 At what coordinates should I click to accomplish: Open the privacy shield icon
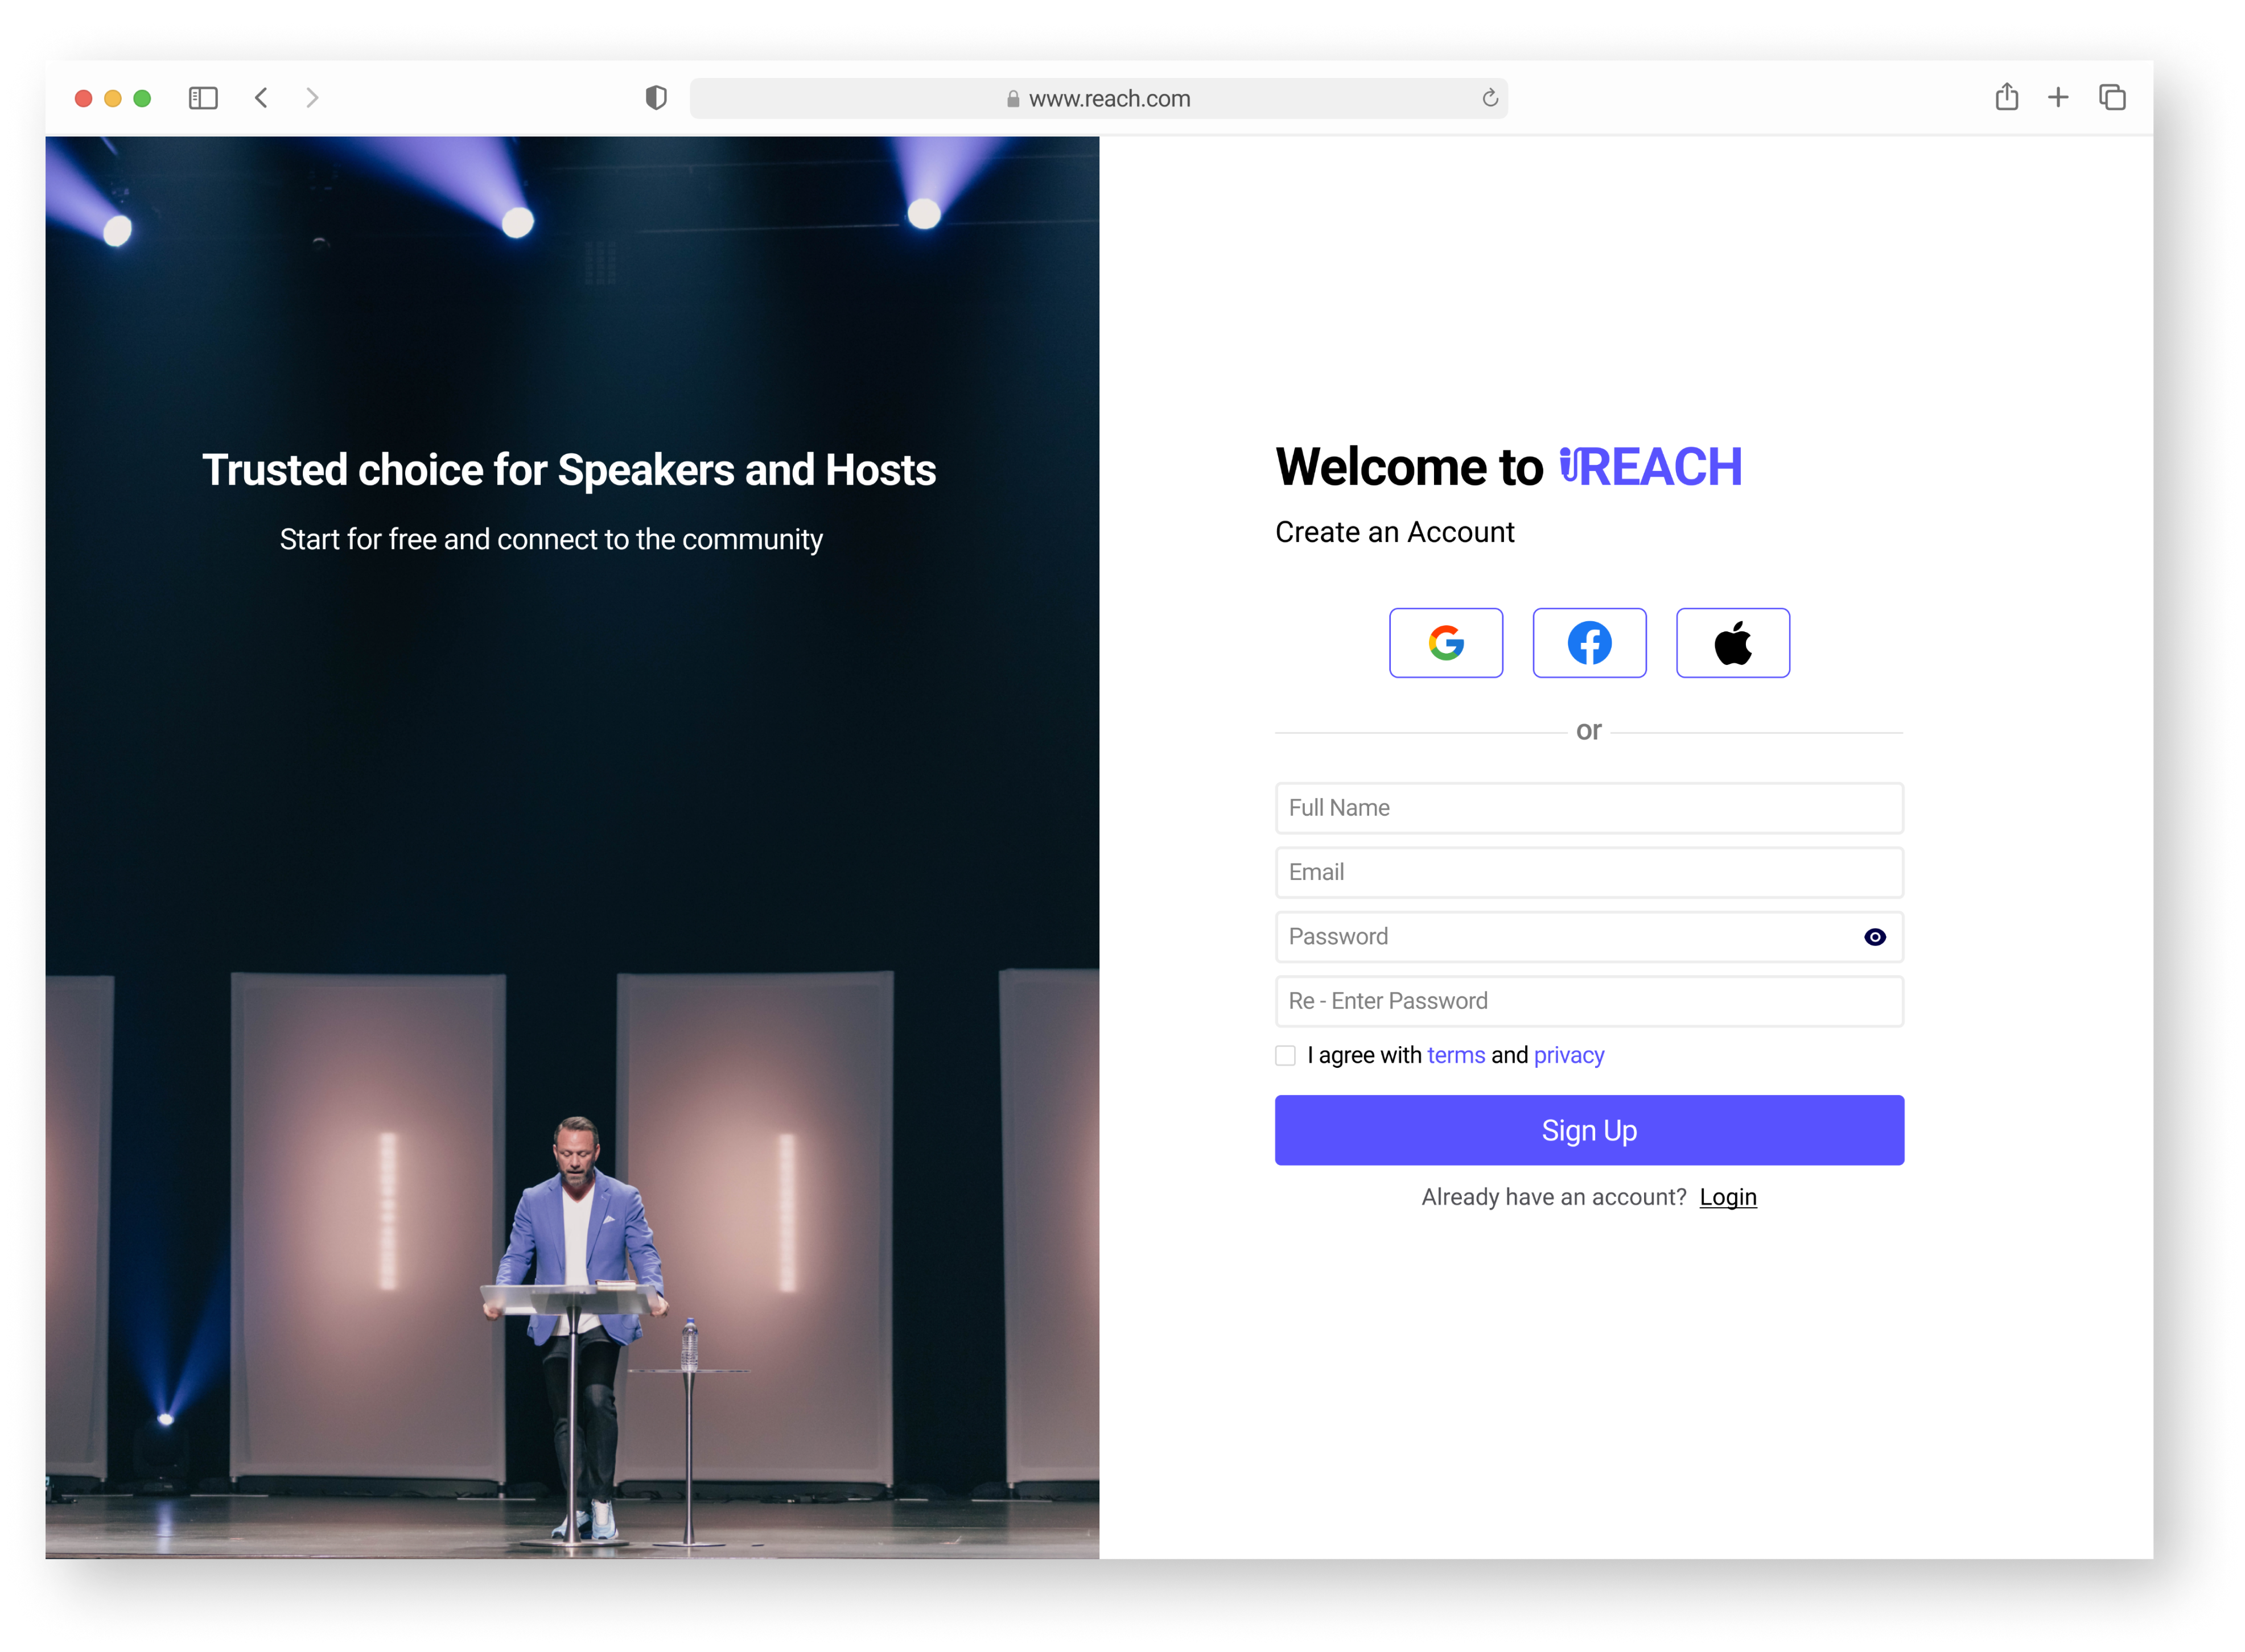656,98
